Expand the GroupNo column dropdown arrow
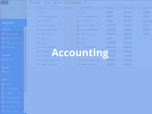 click(x=79, y=8)
